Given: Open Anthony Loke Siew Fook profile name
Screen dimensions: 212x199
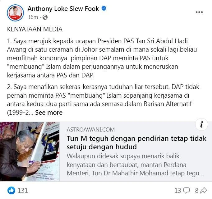Looking at the screenshot, I should tap(63, 9).
